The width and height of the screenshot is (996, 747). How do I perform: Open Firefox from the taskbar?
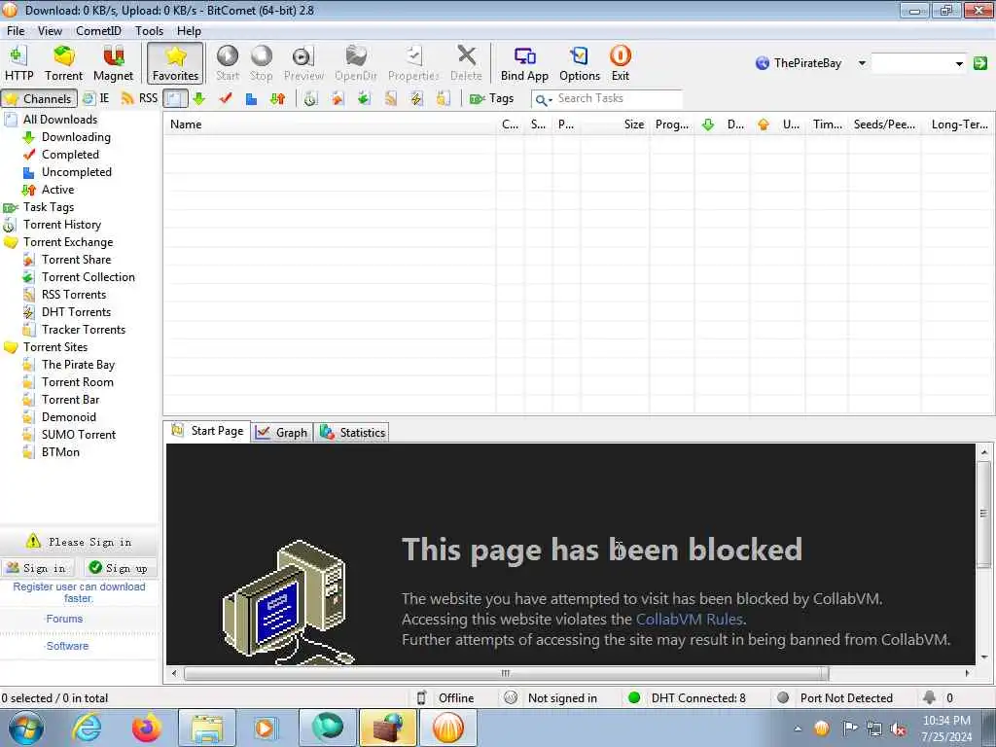pos(147,728)
